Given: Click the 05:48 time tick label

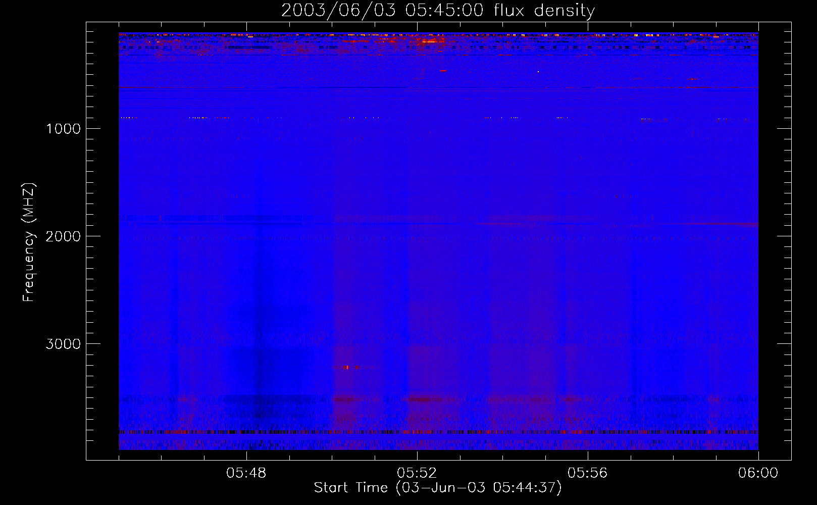Looking at the screenshot, I should (246, 473).
